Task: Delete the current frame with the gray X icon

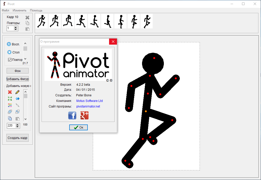Action: (27, 17)
